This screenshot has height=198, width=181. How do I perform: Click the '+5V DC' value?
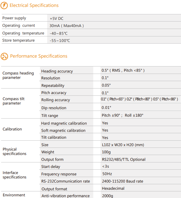point(57,18)
